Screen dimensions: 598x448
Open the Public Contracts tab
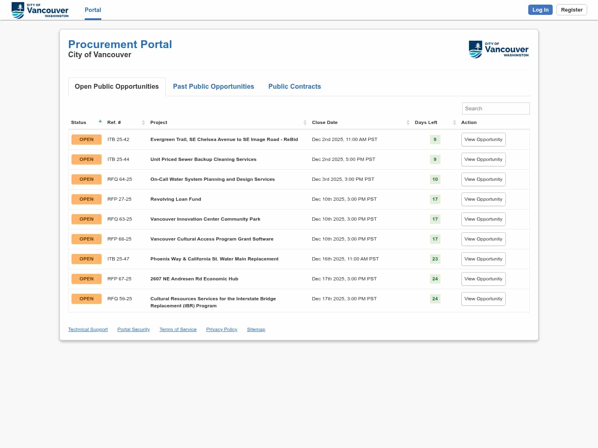tap(294, 86)
